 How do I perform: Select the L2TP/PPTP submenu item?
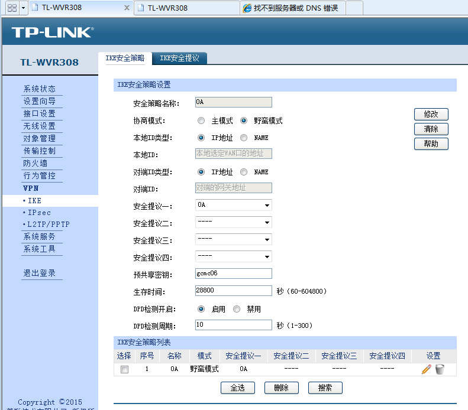click(46, 224)
